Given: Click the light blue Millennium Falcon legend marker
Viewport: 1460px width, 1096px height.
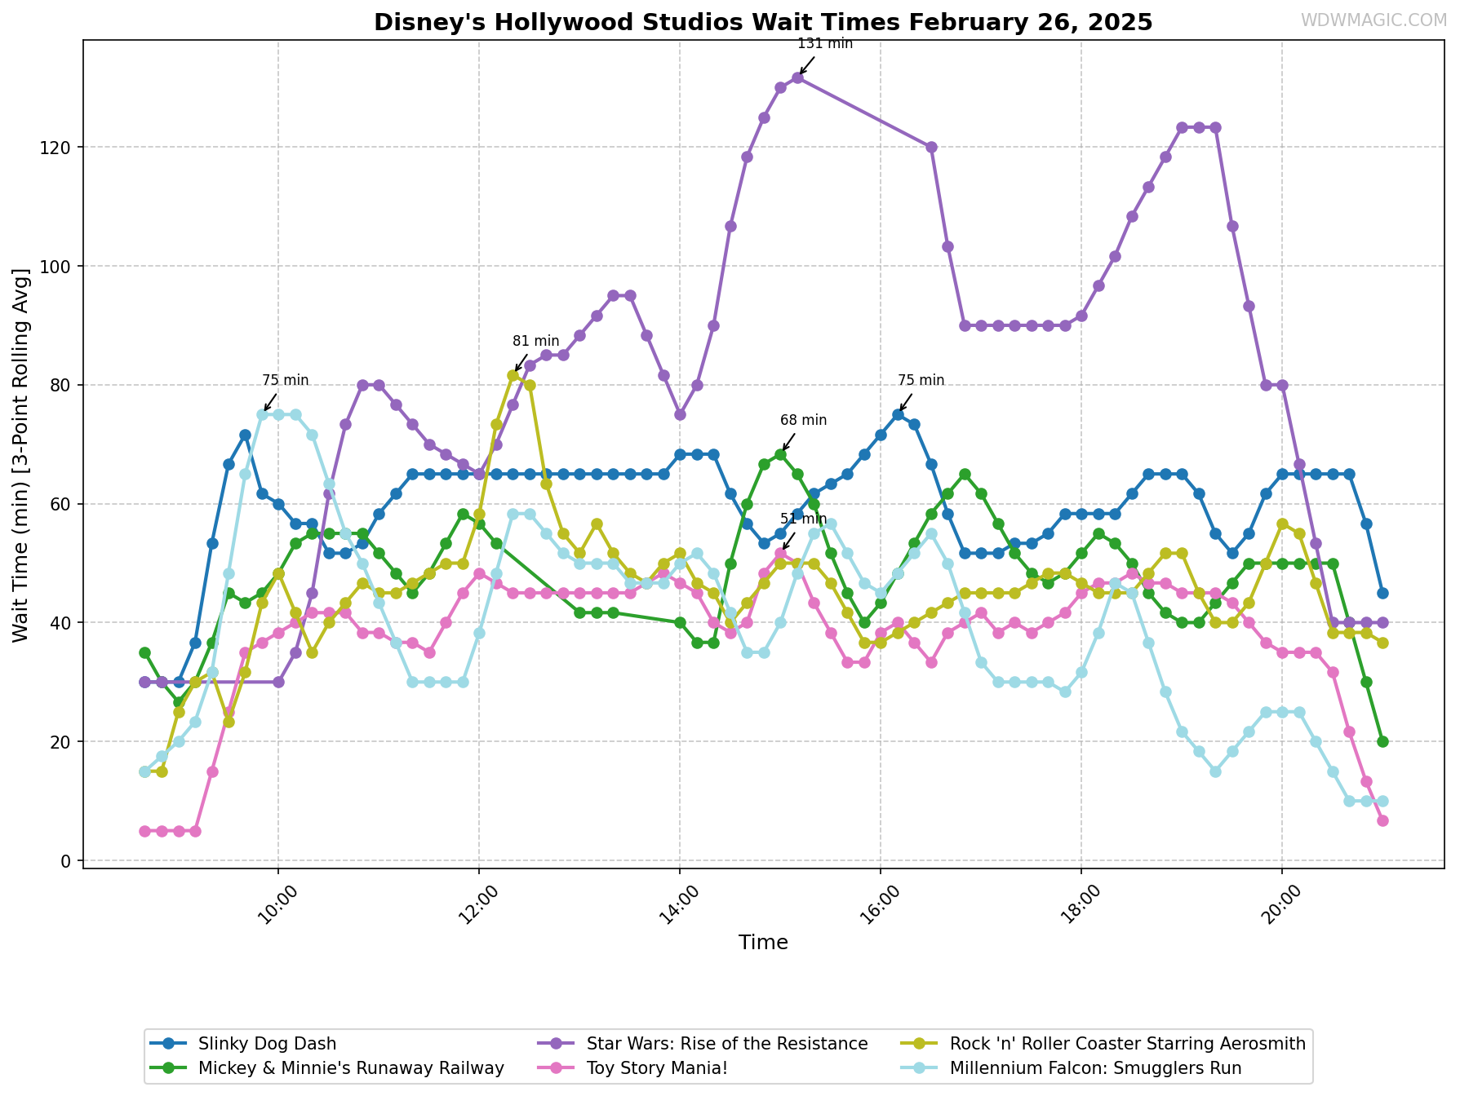Looking at the screenshot, I should (921, 1068).
